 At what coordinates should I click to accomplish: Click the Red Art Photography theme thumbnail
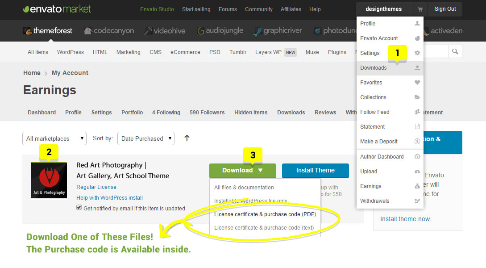(x=49, y=180)
